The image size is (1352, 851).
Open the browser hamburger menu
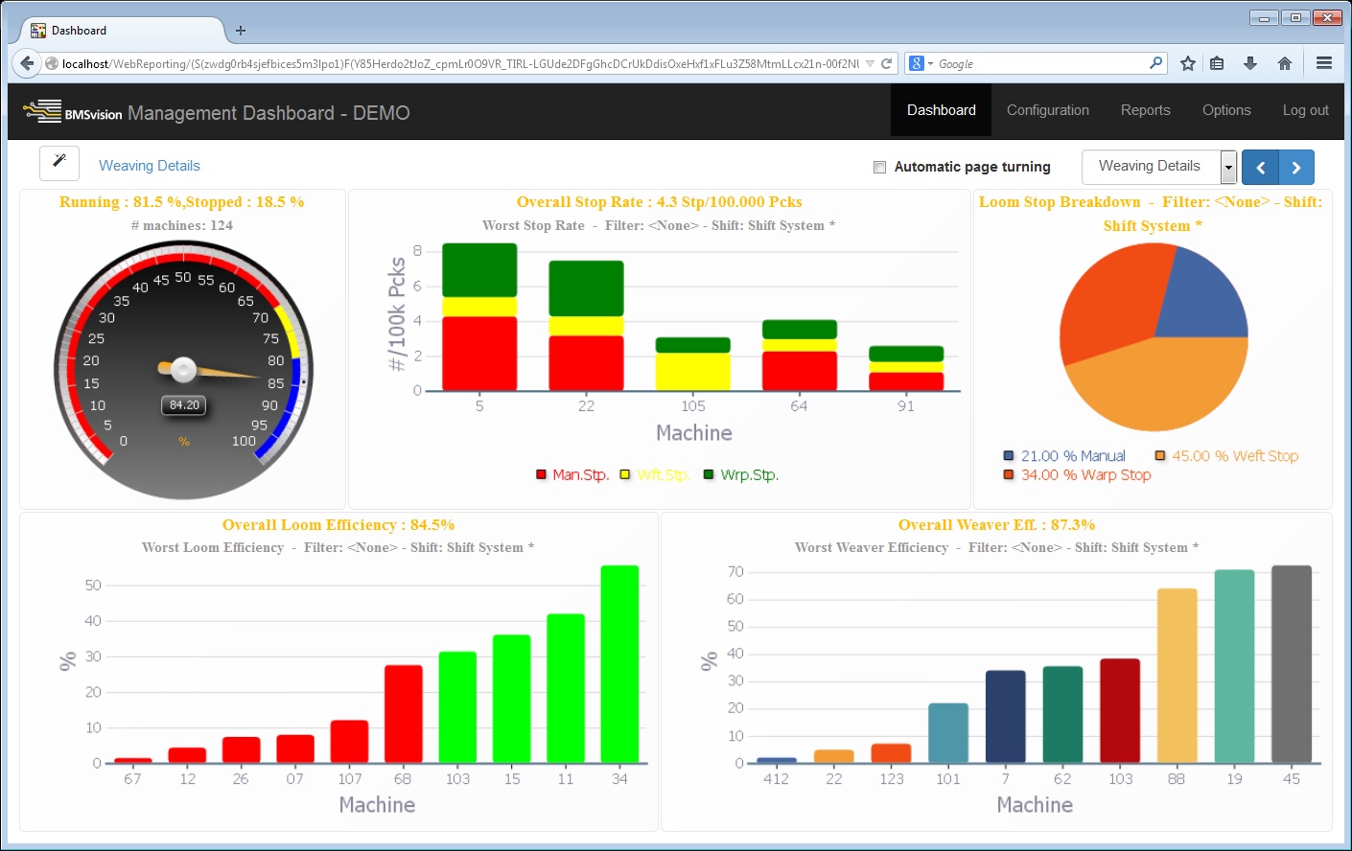[x=1324, y=63]
